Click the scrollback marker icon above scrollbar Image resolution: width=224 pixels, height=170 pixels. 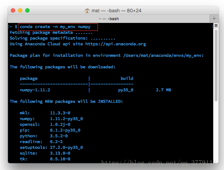(216, 26)
